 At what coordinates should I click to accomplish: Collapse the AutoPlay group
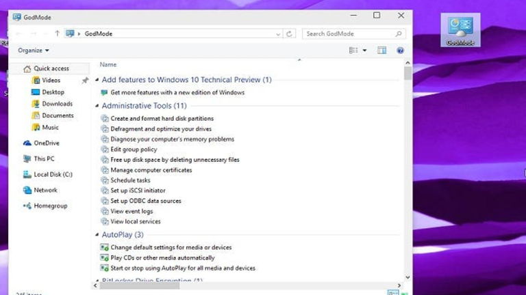[x=97, y=235]
